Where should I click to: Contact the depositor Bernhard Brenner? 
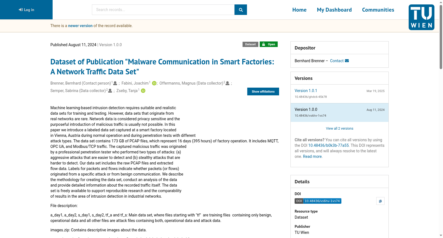click(x=339, y=61)
